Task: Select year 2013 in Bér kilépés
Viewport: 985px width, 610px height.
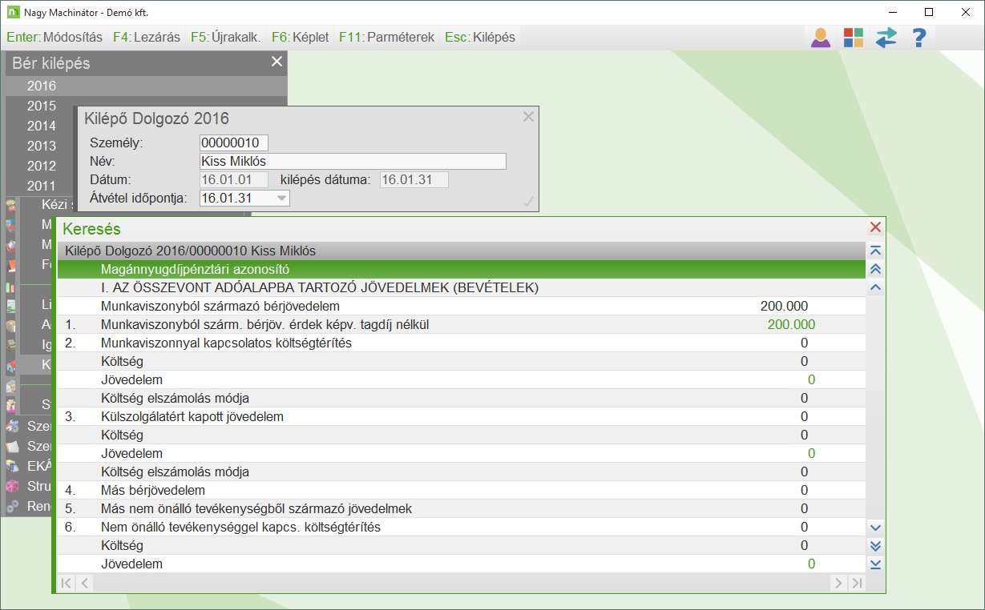Action: click(42, 146)
